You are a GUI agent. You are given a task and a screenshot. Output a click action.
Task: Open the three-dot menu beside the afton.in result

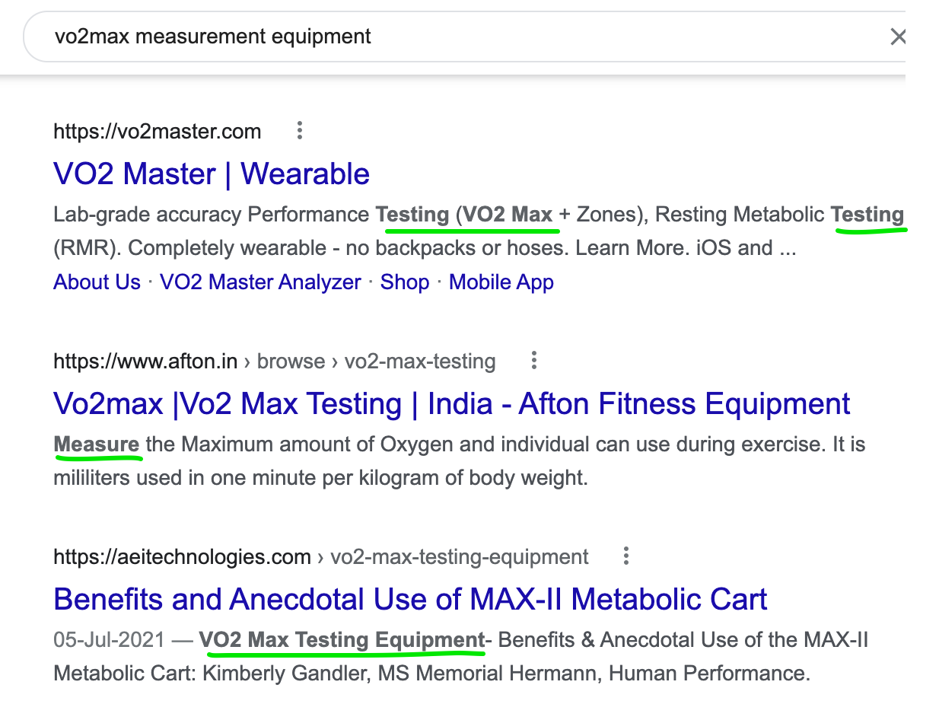tap(534, 360)
